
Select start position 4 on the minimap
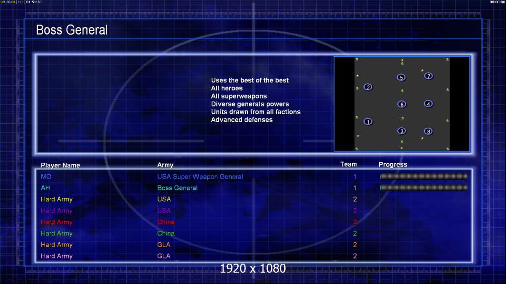[x=428, y=104]
